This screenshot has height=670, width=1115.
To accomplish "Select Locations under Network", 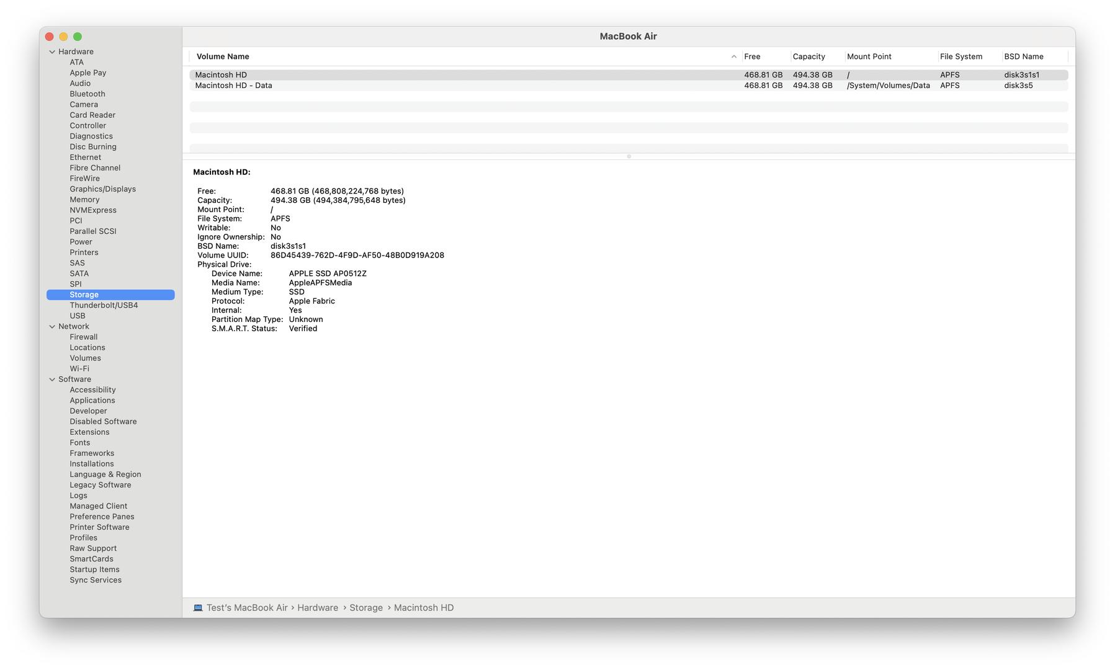I will point(87,348).
